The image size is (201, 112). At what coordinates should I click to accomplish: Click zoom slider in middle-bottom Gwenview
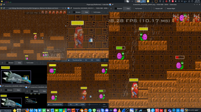click(94, 104)
